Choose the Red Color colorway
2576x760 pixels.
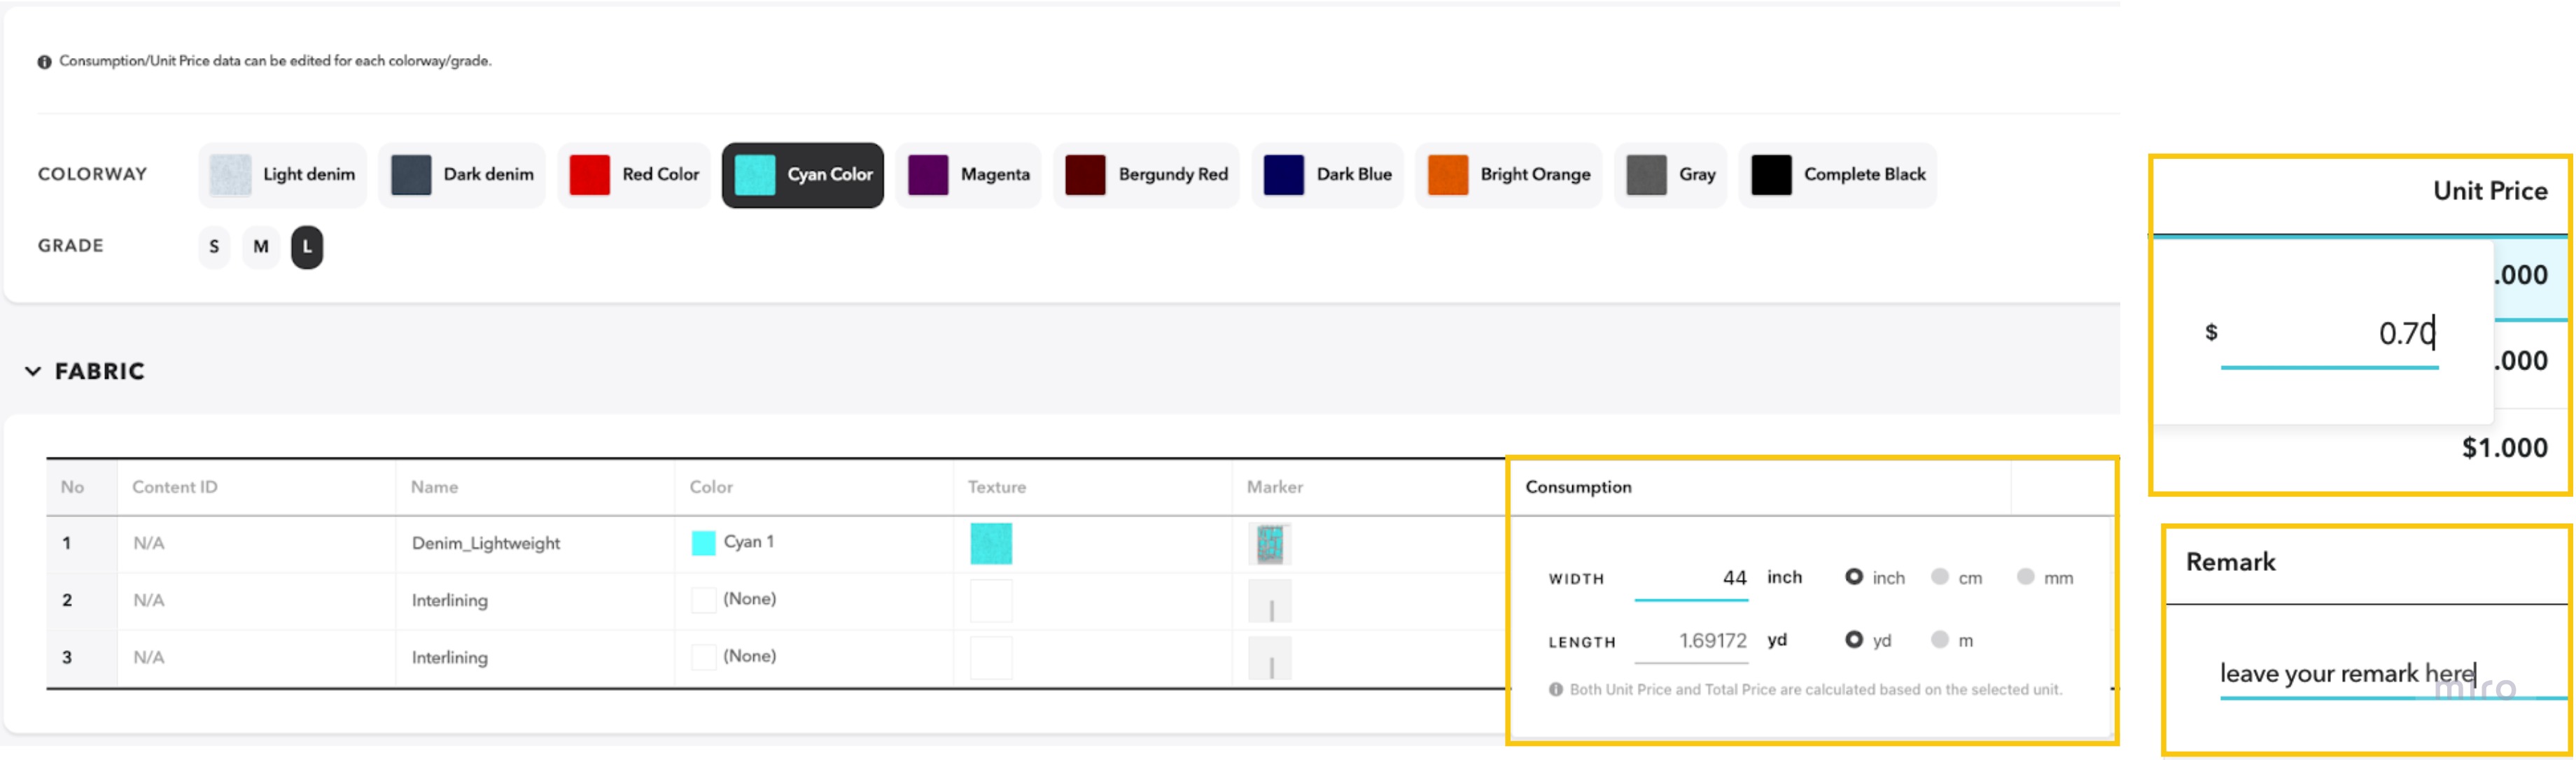point(635,175)
